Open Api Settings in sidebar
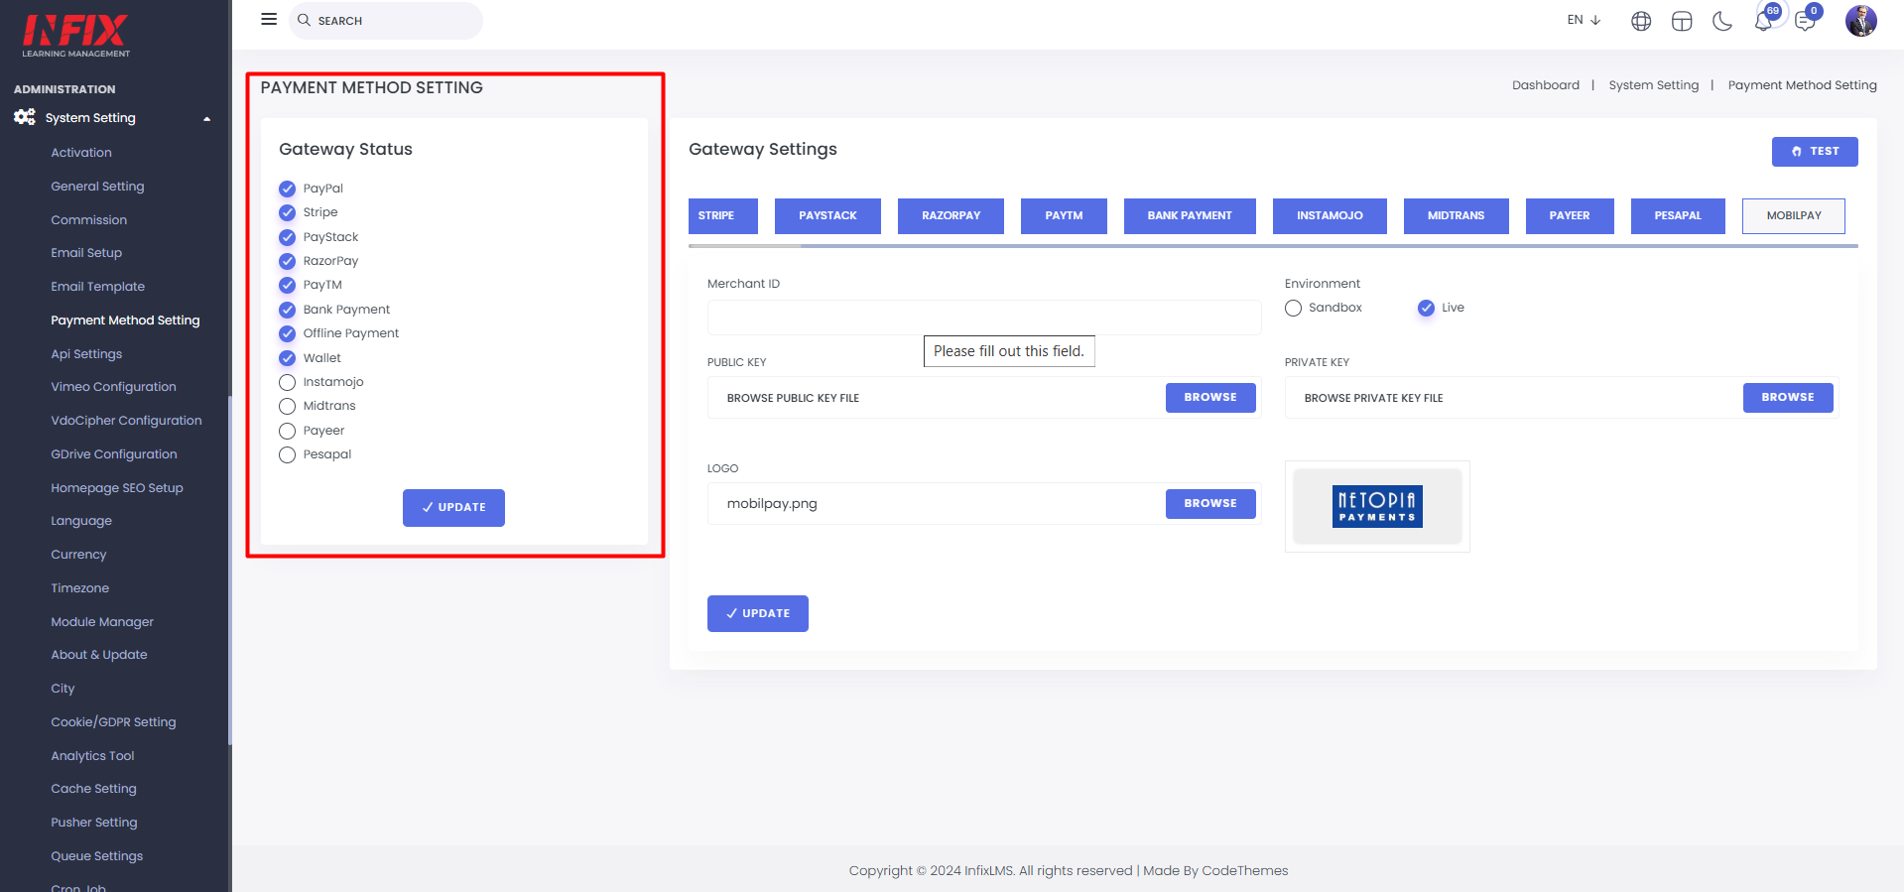Screen dimensions: 1904x892 (86, 354)
